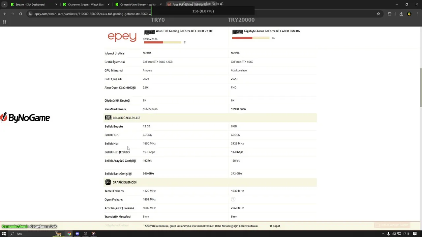Open the browser downloads icon
This screenshot has width=422, height=237.
tap(401, 14)
